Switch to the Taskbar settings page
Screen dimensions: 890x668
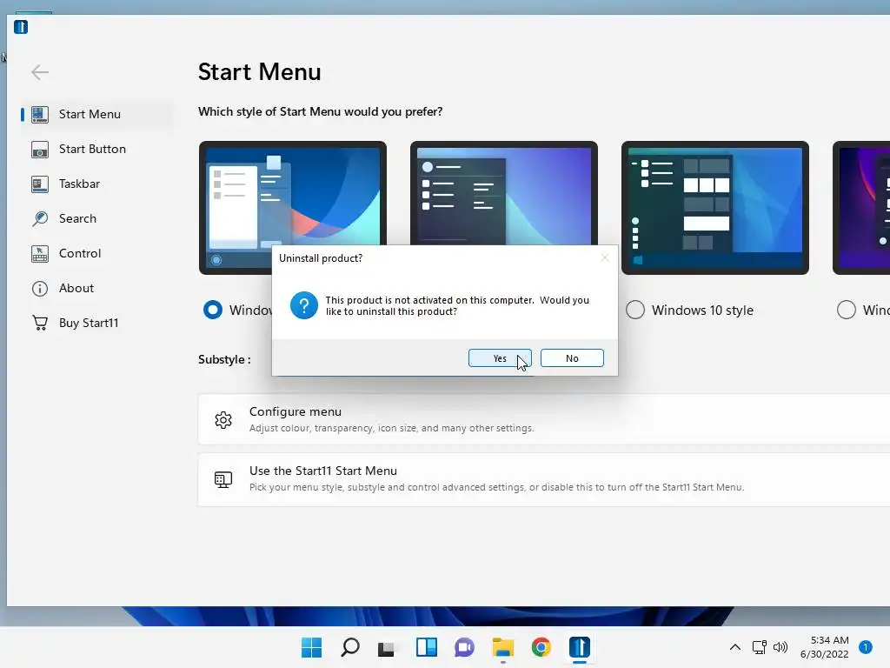(x=97, y=184)
